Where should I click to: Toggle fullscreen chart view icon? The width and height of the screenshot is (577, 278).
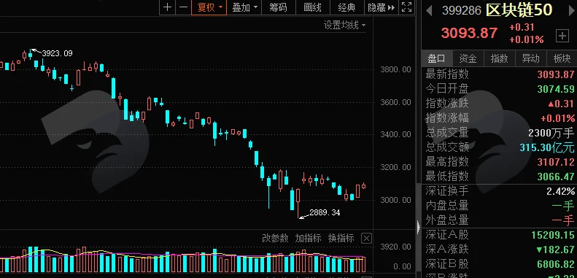[406, 7]
